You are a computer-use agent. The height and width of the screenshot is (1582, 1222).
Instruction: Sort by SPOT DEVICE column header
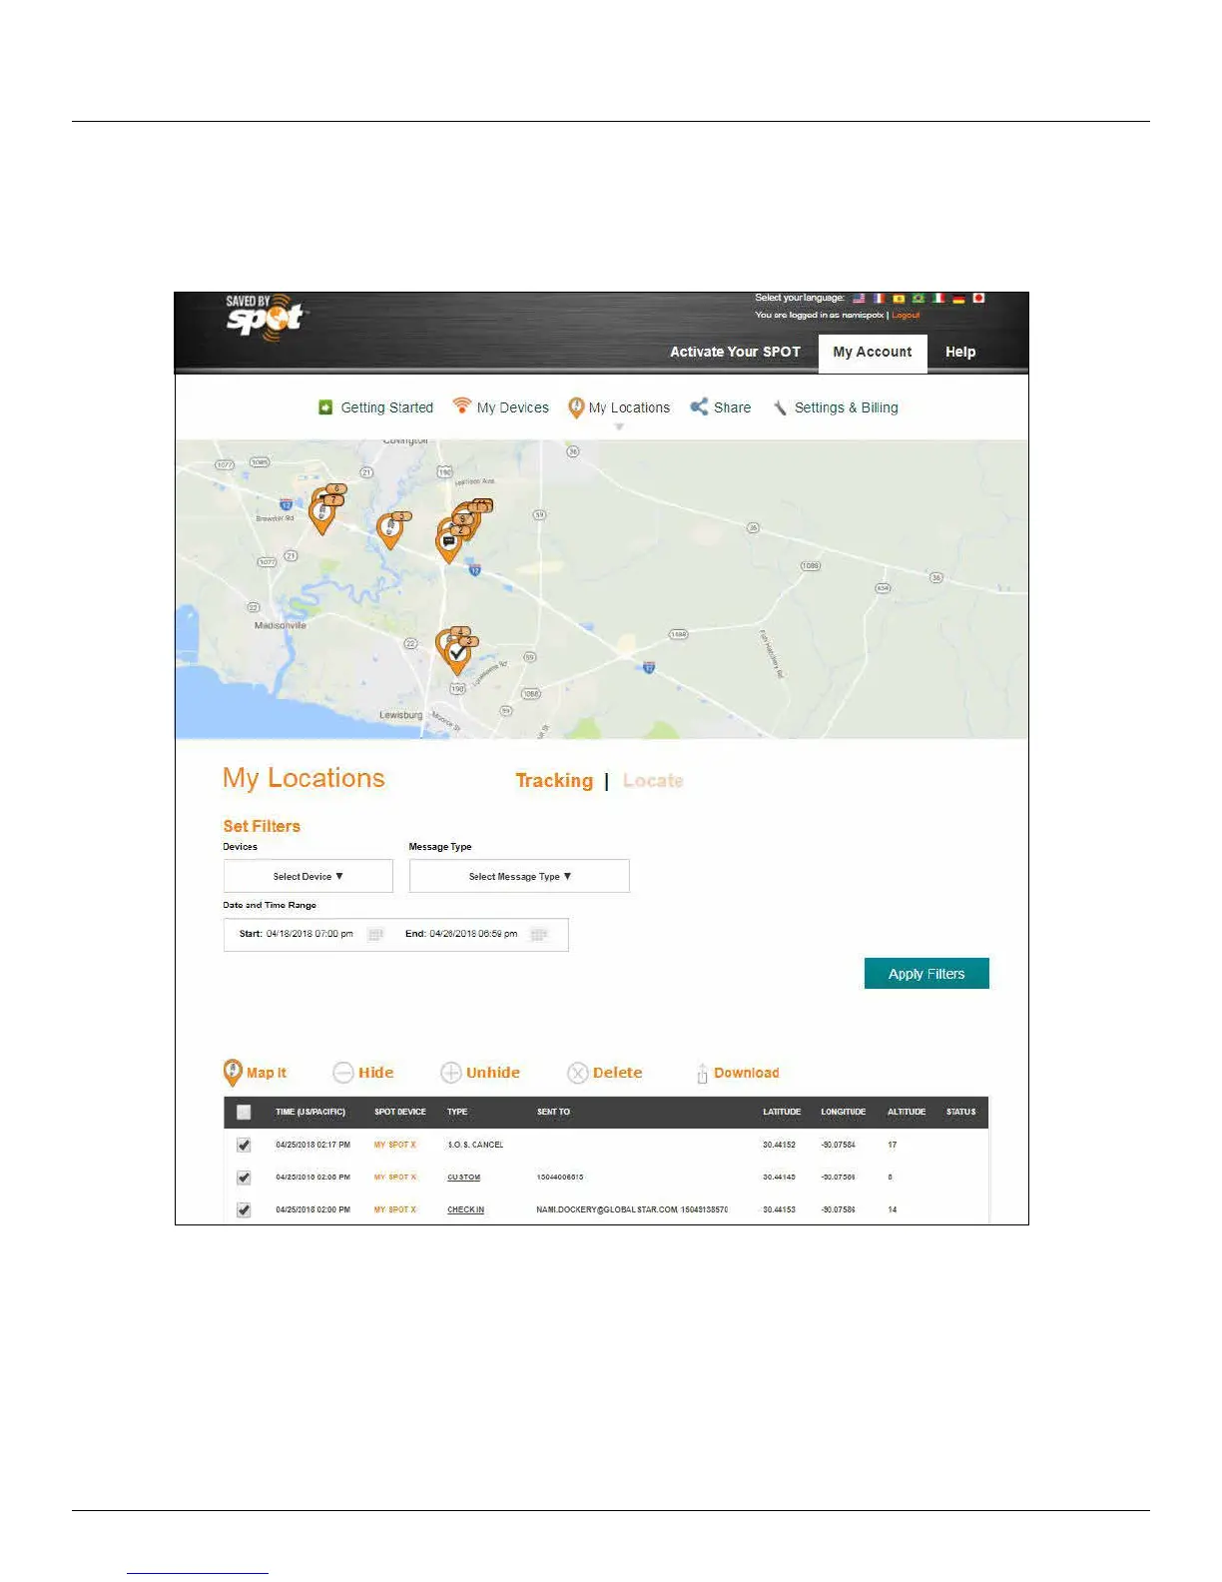400,1112
